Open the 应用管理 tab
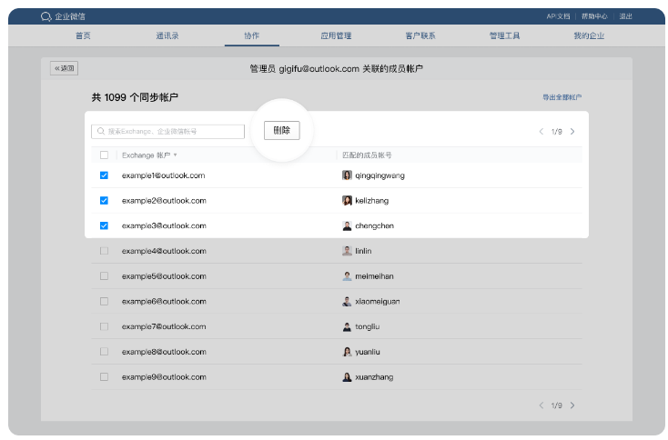Screen dimensions: 668x440 (336, 35)
